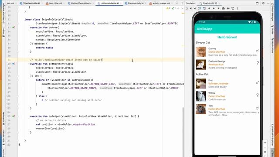Image resolution: width=279 pixels, height=157 pixels.
Task: Click the emulator volume down icon
Action: [195, 8]
